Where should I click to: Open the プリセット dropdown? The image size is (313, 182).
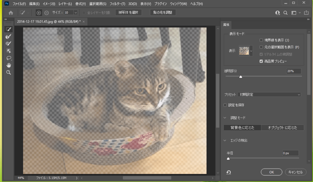point(270,95)
